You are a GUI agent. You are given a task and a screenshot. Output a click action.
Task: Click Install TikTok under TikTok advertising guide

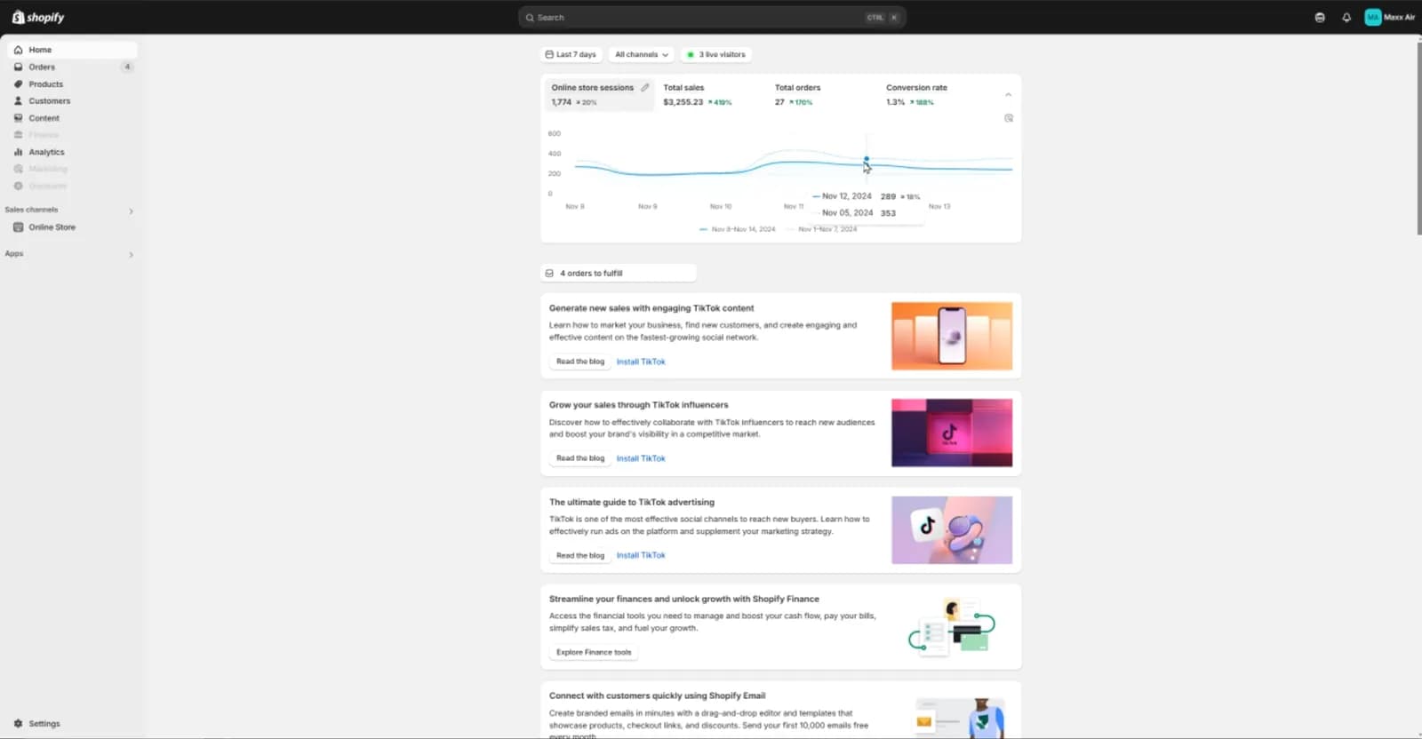pyautogui.click(x=641, y=555)
